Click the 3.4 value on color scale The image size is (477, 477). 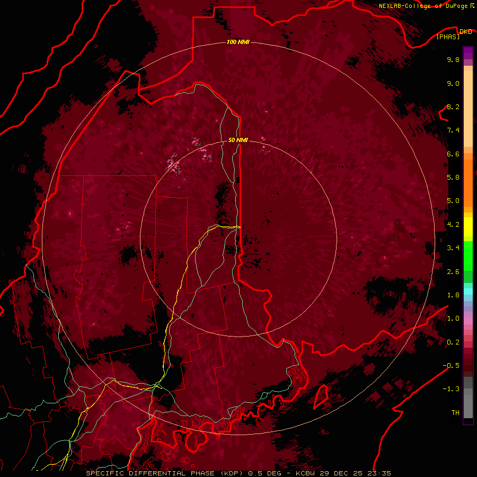(x=453, y=248)
